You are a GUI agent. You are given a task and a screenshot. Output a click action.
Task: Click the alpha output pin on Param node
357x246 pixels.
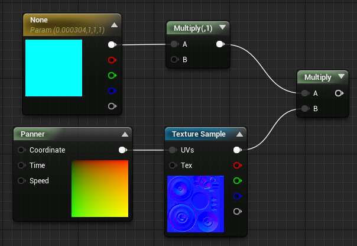111,106
